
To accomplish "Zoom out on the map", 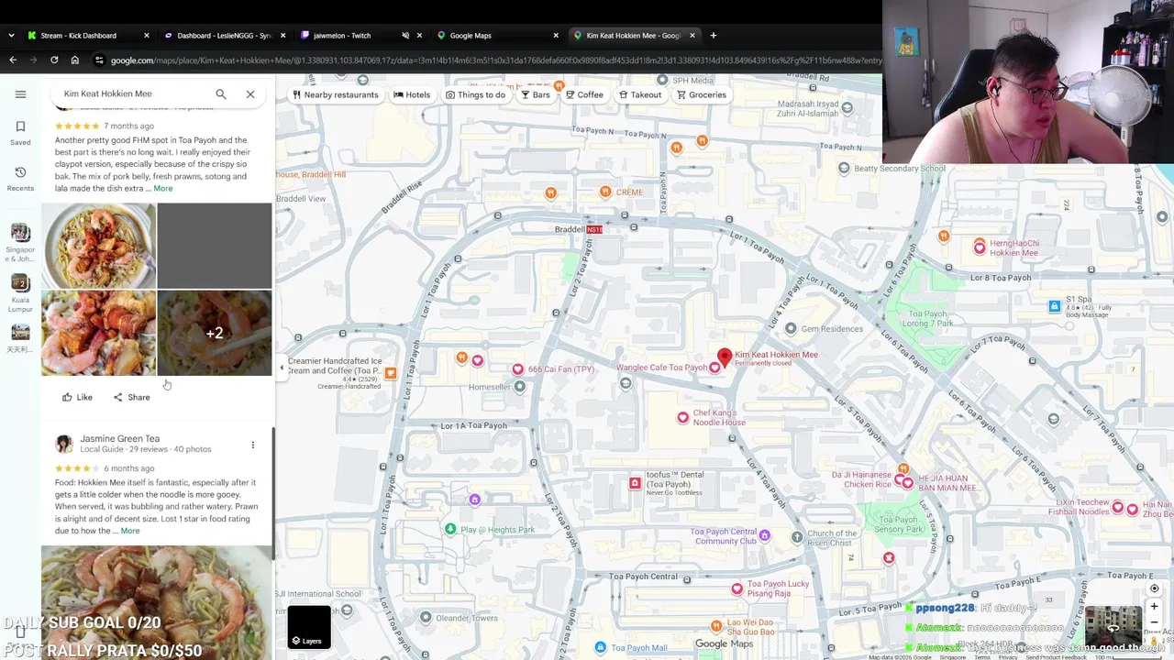I will tap(1155, 623).
